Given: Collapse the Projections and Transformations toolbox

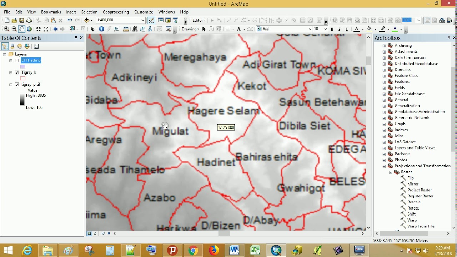Looking at the screenshot, I should (x=384, y=166).
